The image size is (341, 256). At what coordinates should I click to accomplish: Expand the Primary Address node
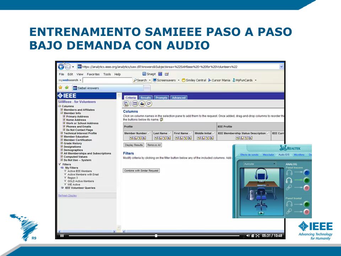[x=64, y=116]
